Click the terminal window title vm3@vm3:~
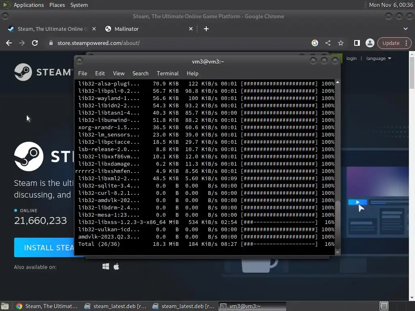 pos(208,62)
